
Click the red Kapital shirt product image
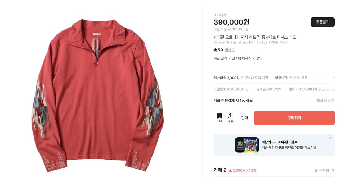[98, 96]
